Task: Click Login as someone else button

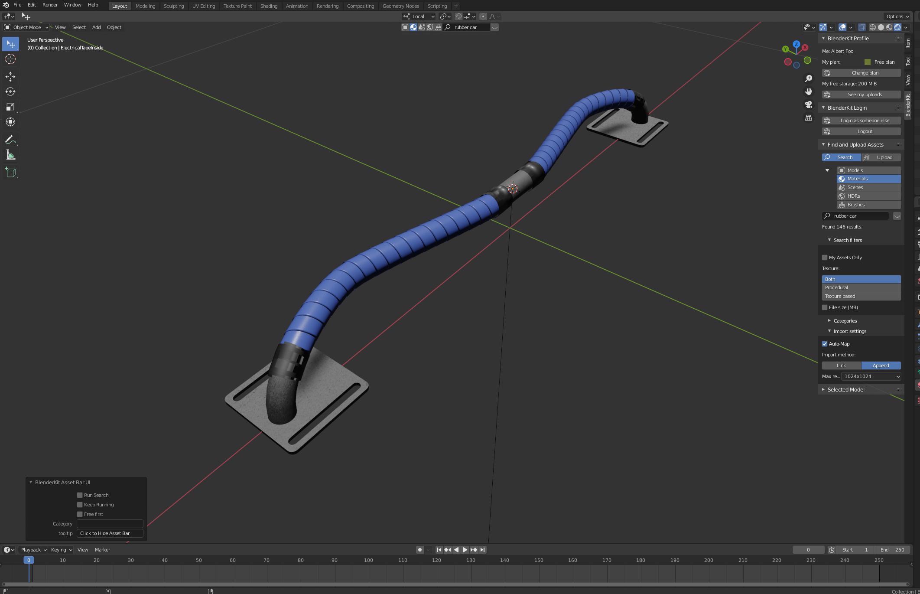Action: [x=861, y=121]
